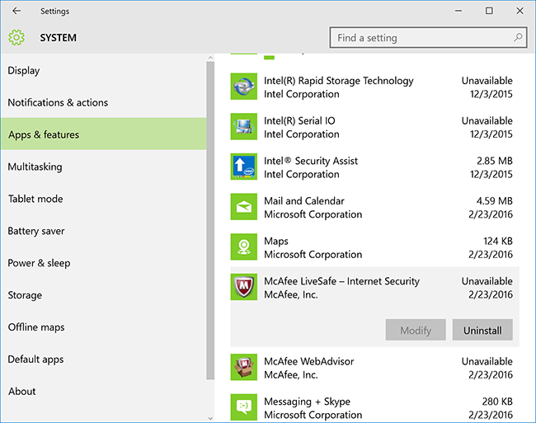The image size is (536, 423).
Task: Select the Intel Rapid Storage Technology icon
Action: point(244,87)
